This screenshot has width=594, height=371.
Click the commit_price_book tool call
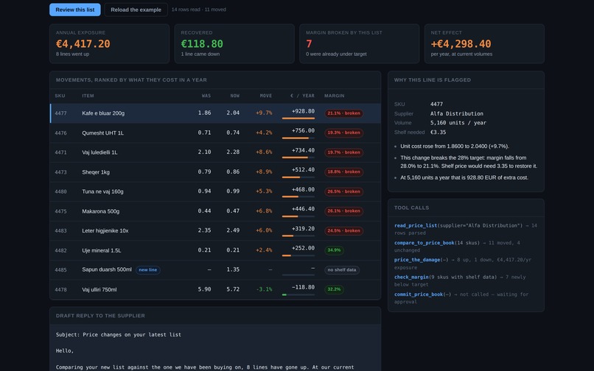click(x=461, y=298)
